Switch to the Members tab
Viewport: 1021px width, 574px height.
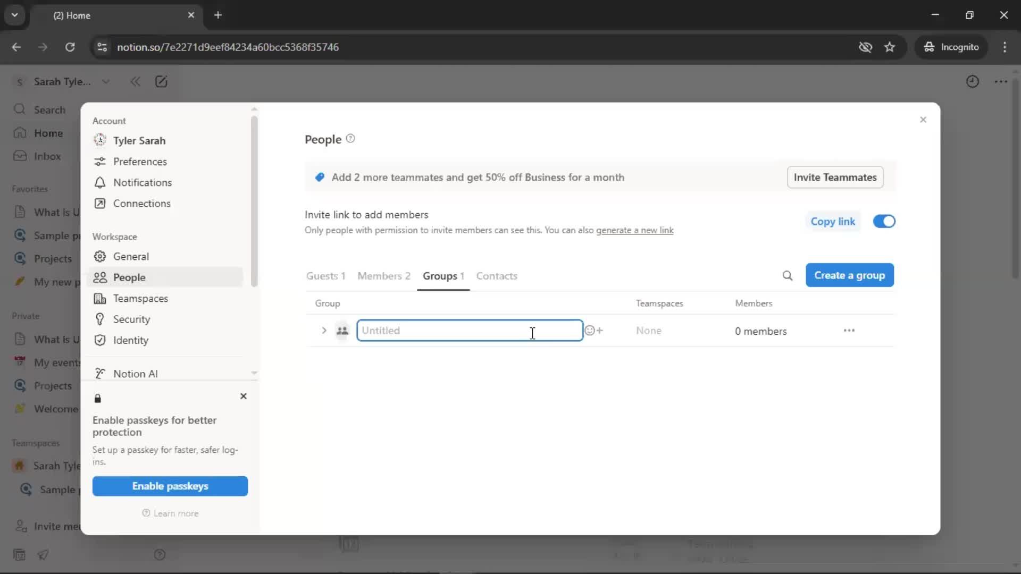tap(383, 276)
